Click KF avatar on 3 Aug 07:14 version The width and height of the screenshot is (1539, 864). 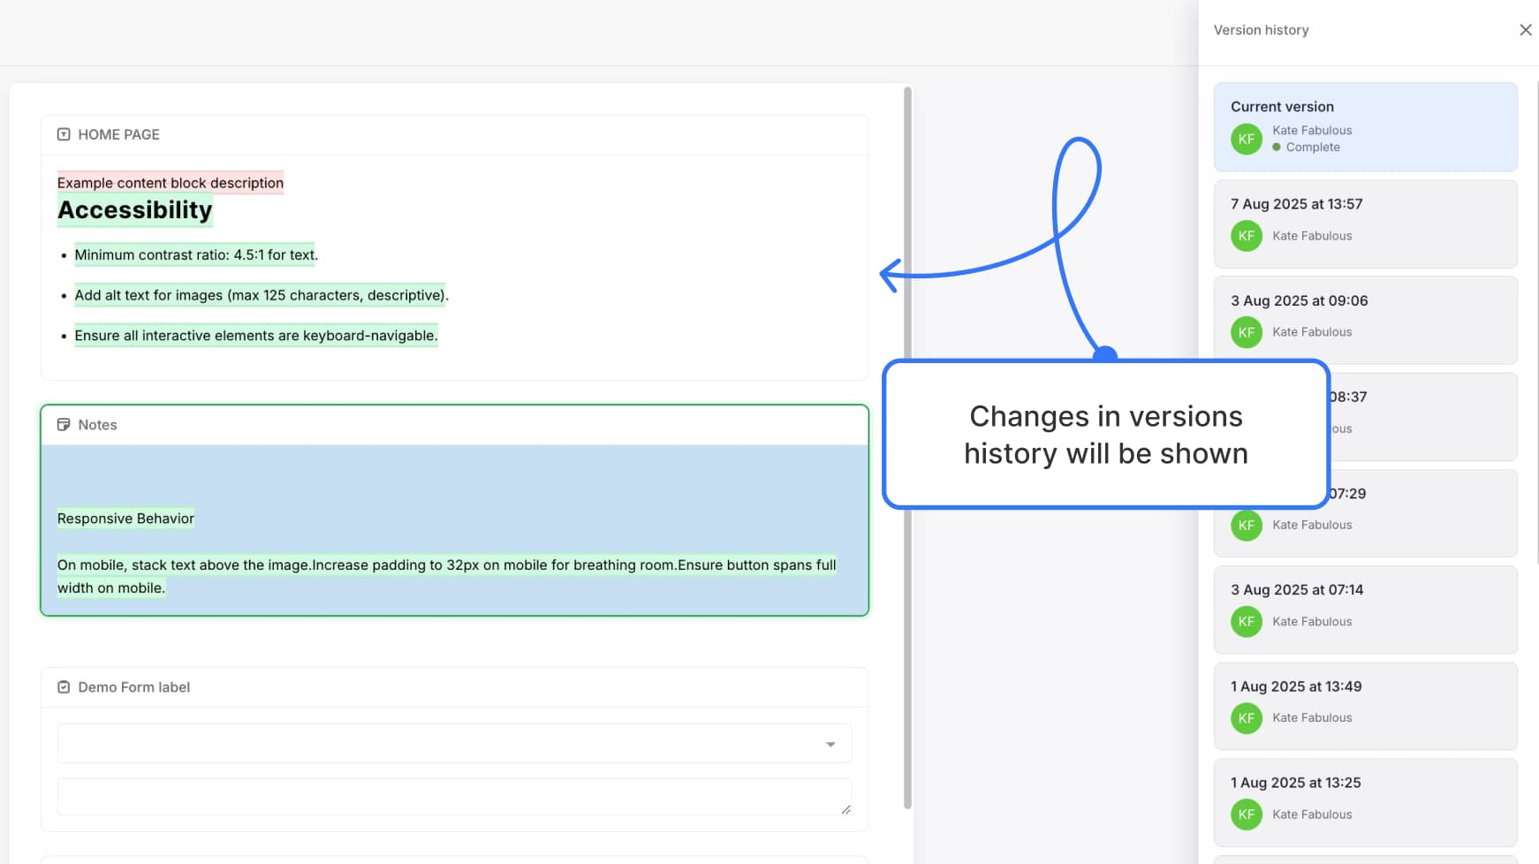[x=1247, y=622]
